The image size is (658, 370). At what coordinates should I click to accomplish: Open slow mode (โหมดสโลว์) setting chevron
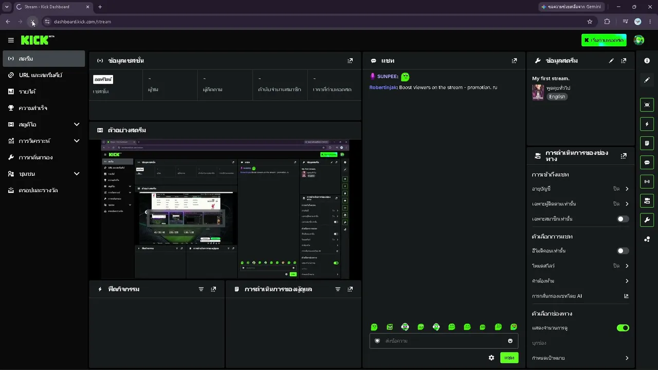[x=627, y=266]
